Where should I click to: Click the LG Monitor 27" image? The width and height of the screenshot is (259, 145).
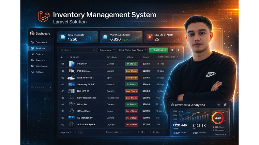(72, 118)
